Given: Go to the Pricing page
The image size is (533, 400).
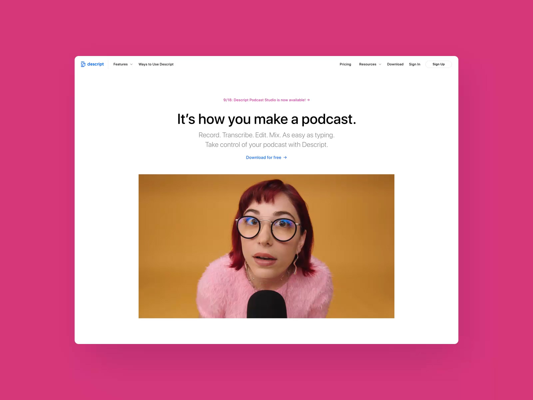Looking at the screenshot, I should click(345, 64).
